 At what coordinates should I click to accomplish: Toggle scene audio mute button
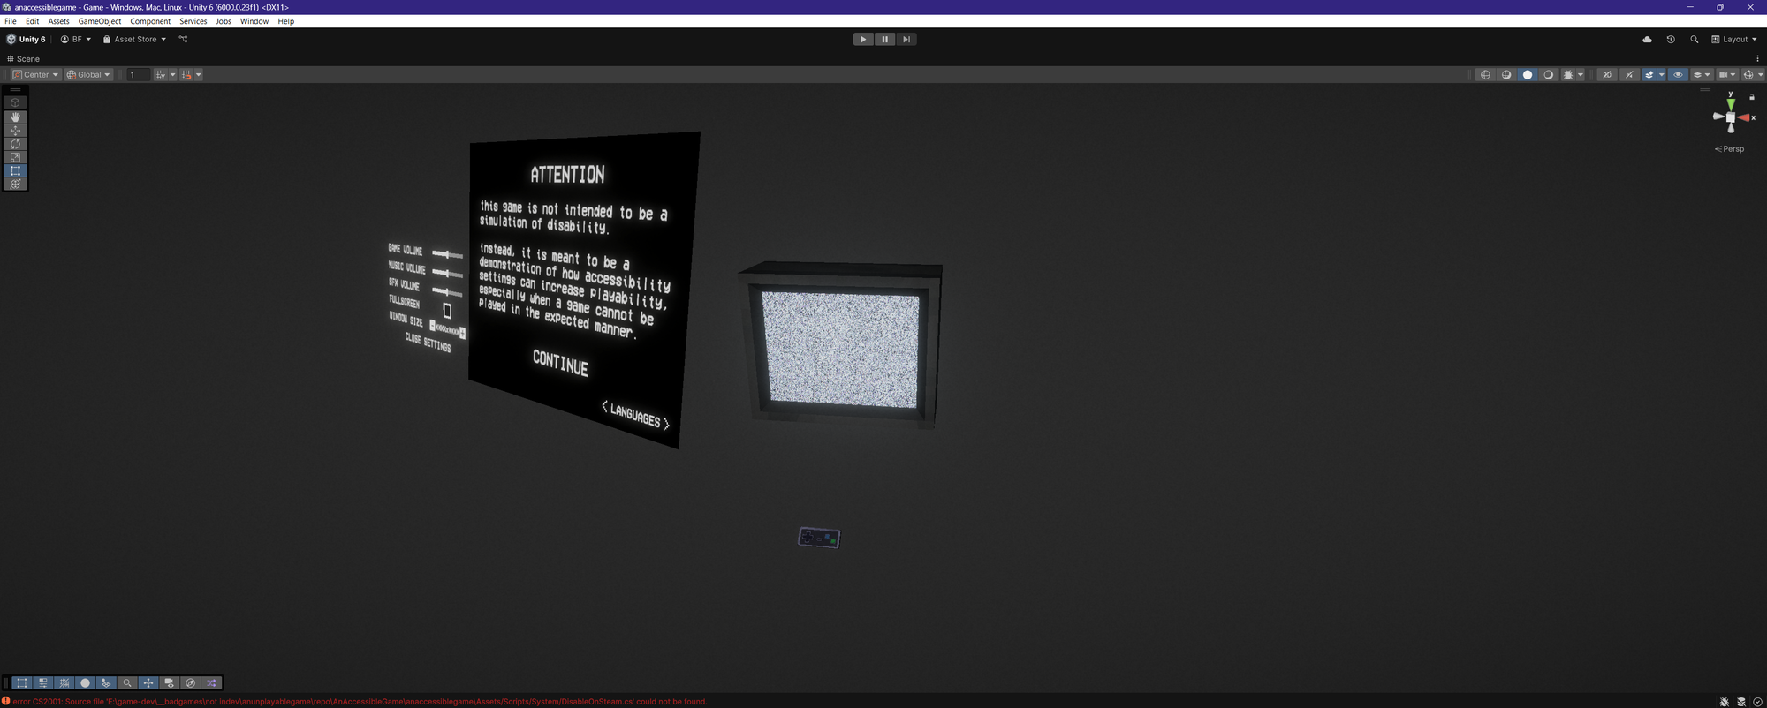[1629, 75]
